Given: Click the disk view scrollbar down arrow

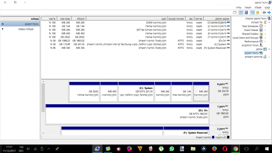Looking at the screenshot, I should pos(43,133).
